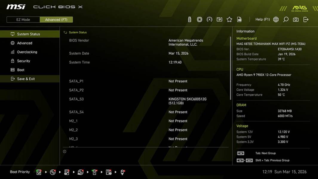This screenshot has height=179, width=318.
Task: Select the USB device in Boot Priority
Action: (94, 172)
